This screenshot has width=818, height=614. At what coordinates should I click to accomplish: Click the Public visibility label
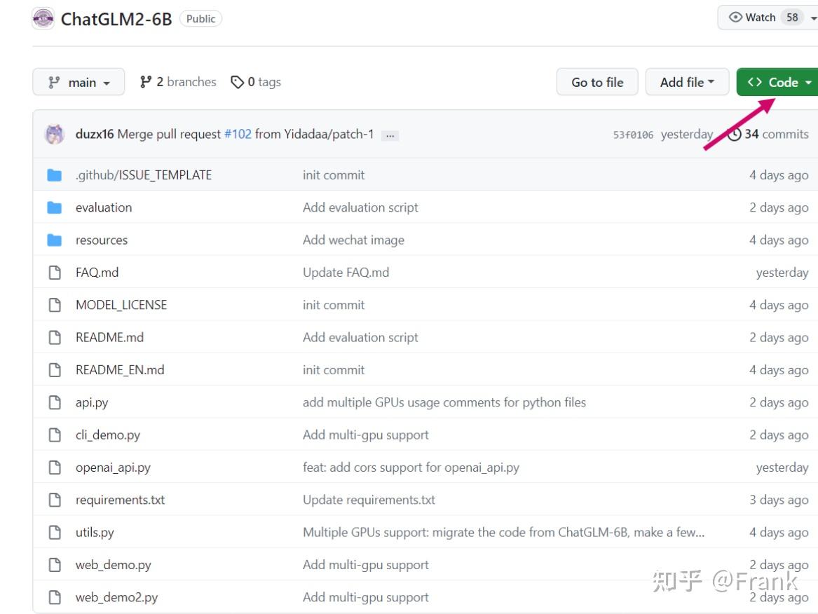point(201,19)
